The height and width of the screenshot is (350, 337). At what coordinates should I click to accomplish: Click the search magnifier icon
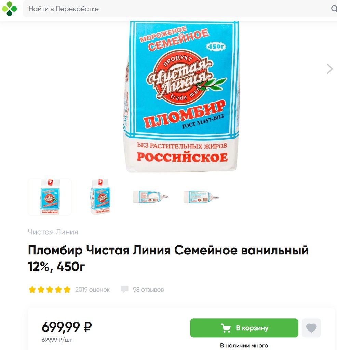(334, 9)
